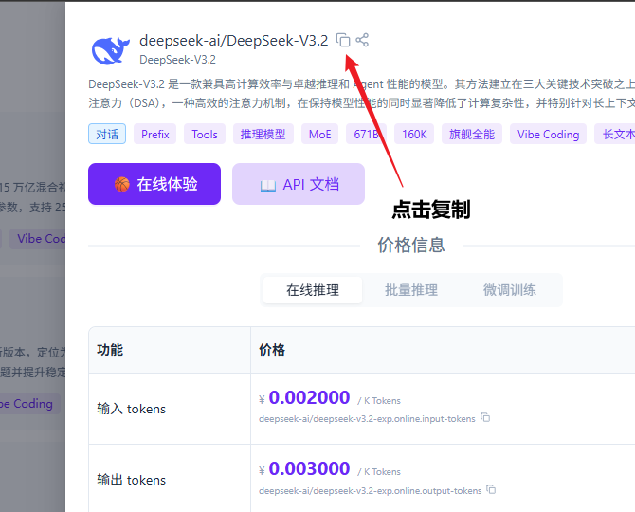
Task: Click the 输入 tokens row label
Action: (x=131, y=409)
